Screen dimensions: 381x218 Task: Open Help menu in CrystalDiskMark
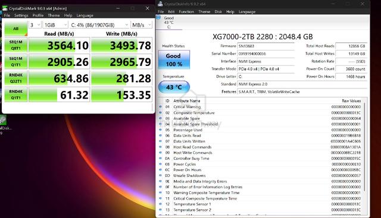[x=68, y=15]
